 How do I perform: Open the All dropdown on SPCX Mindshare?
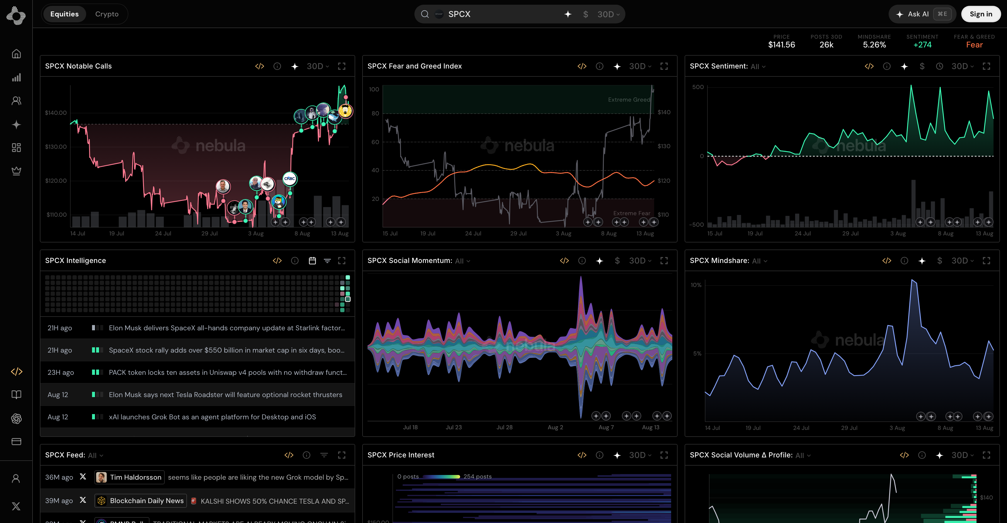coord(760,261)
